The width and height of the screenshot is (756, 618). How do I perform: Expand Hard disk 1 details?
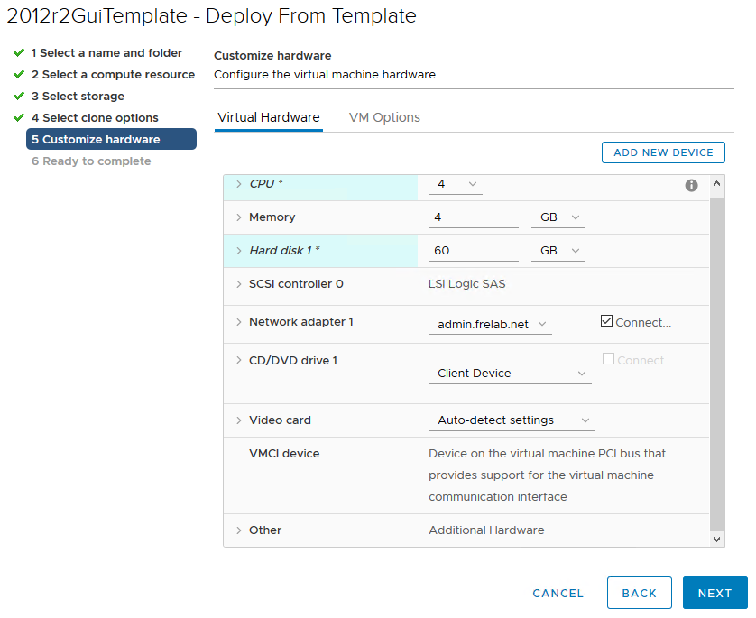click(x=238, y=251)
